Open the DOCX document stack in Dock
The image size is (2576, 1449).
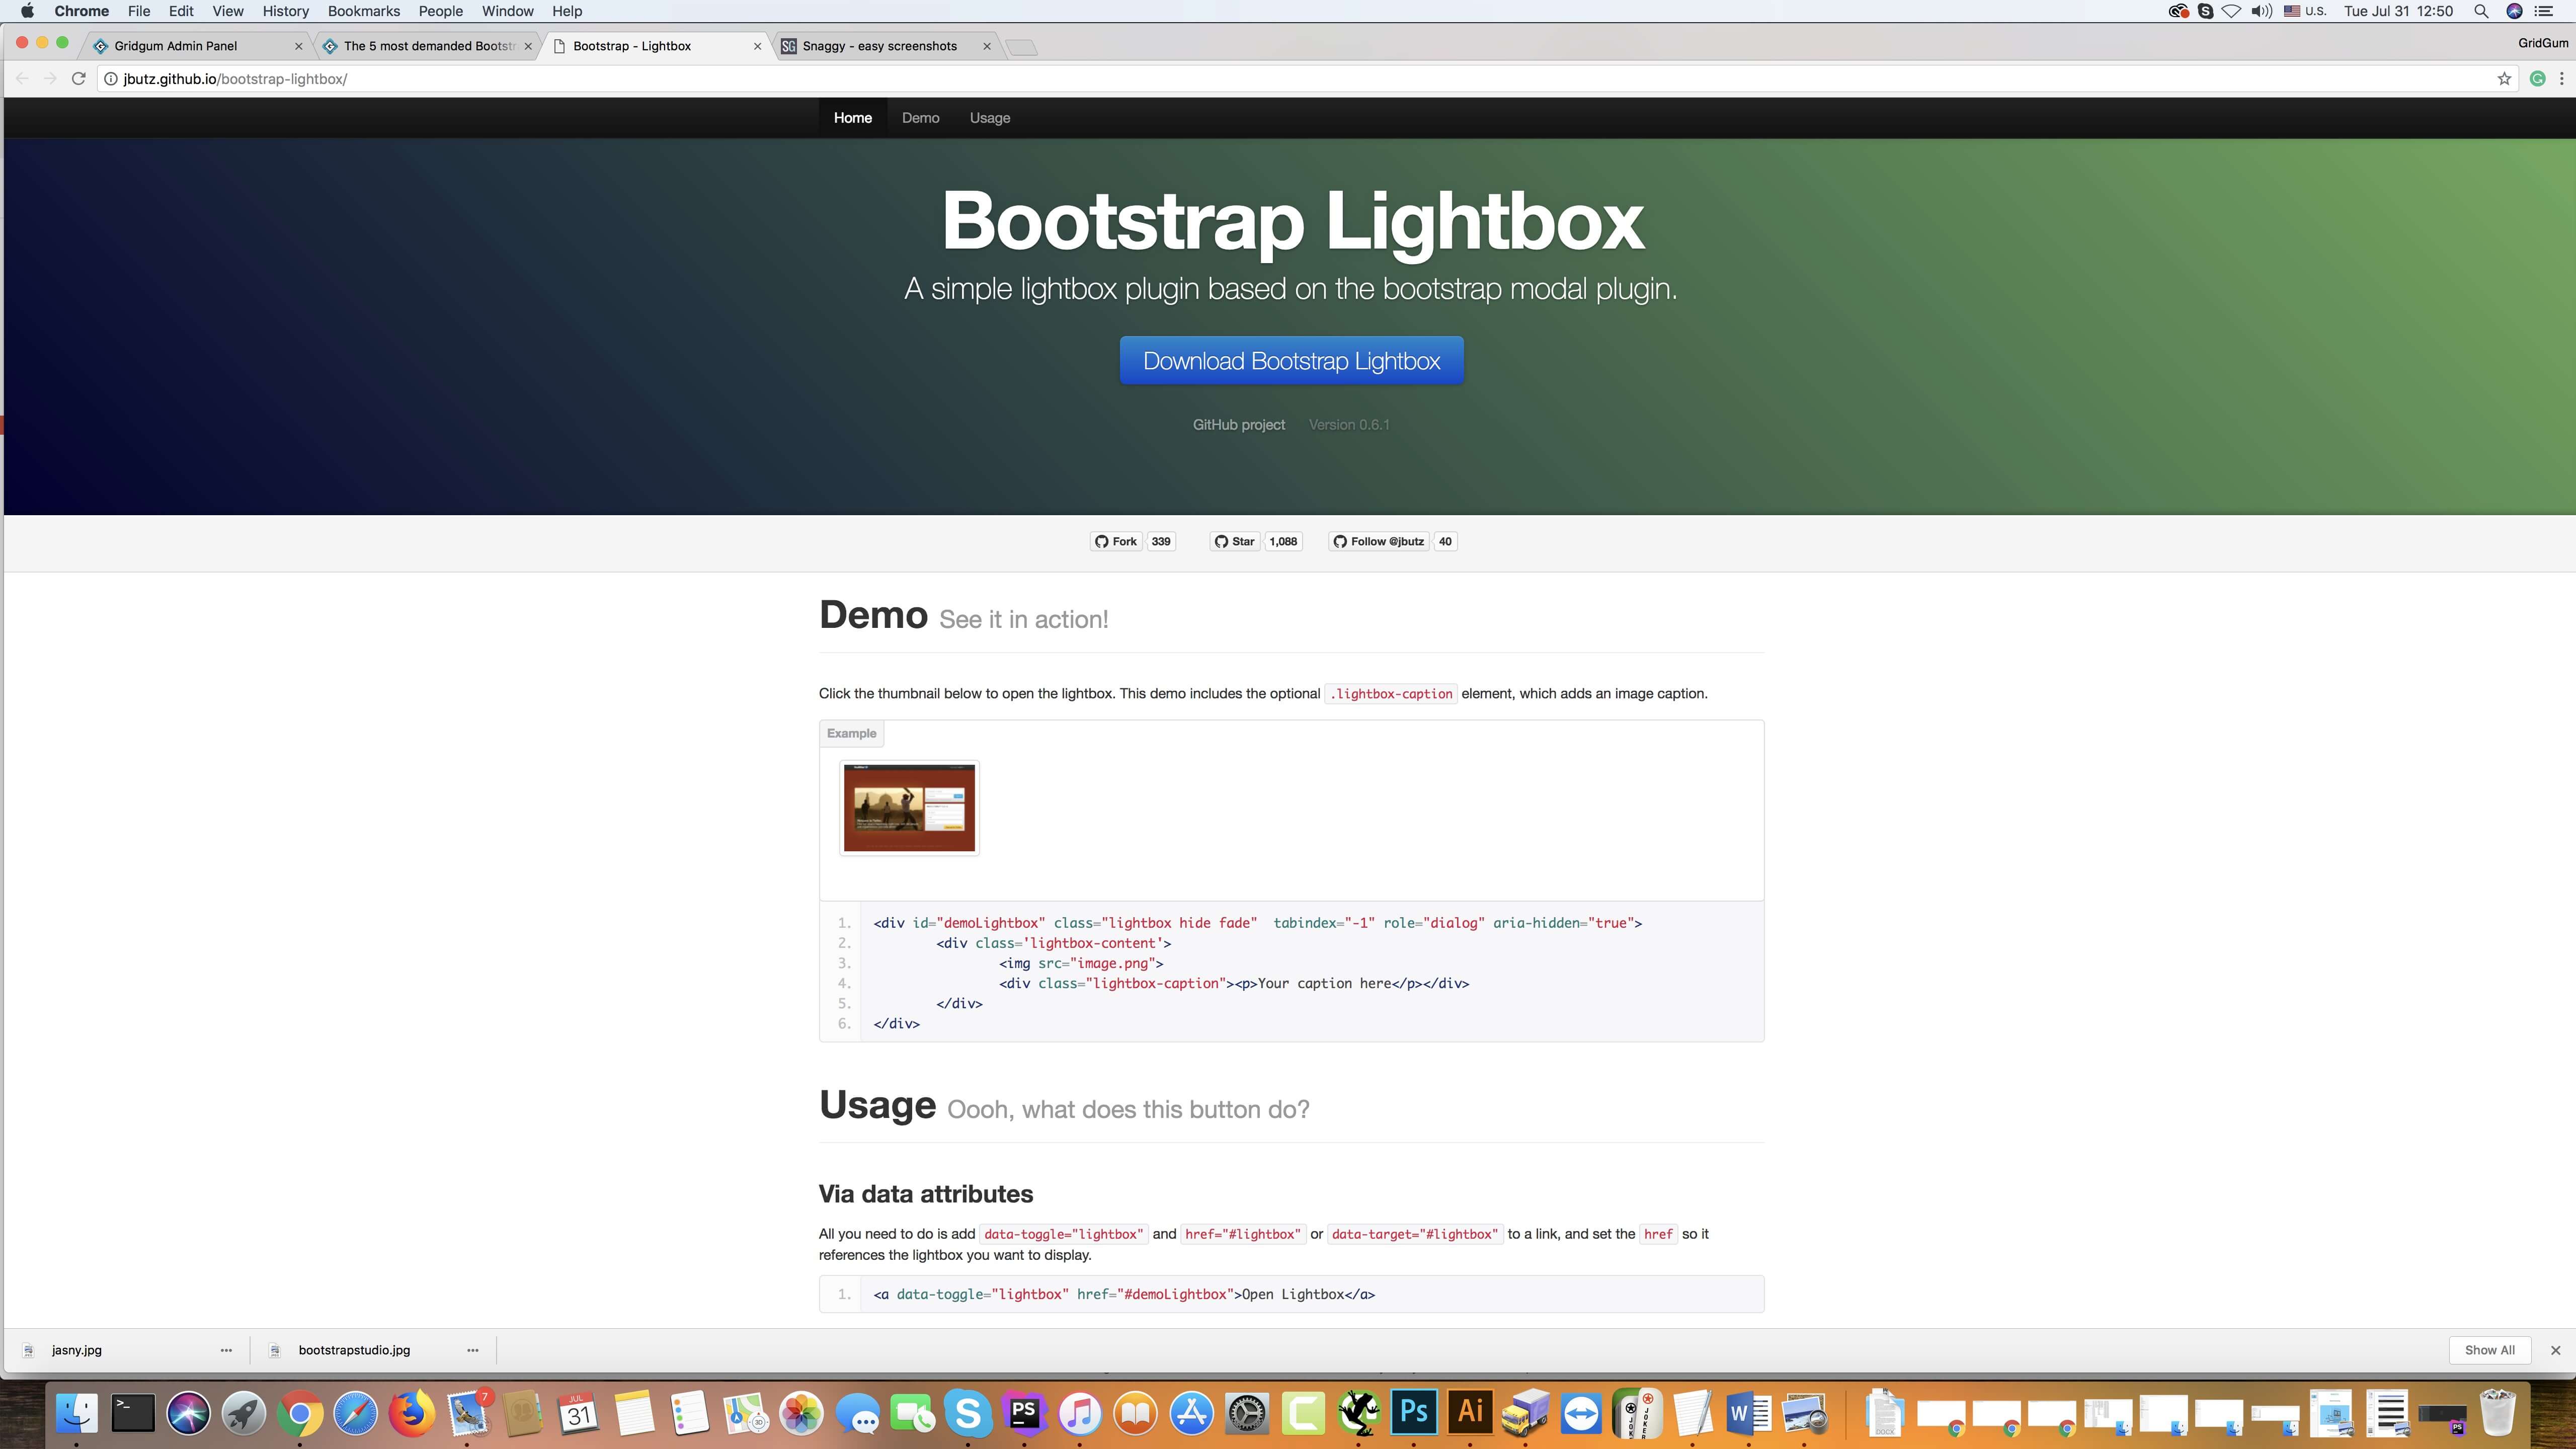1885,1413
